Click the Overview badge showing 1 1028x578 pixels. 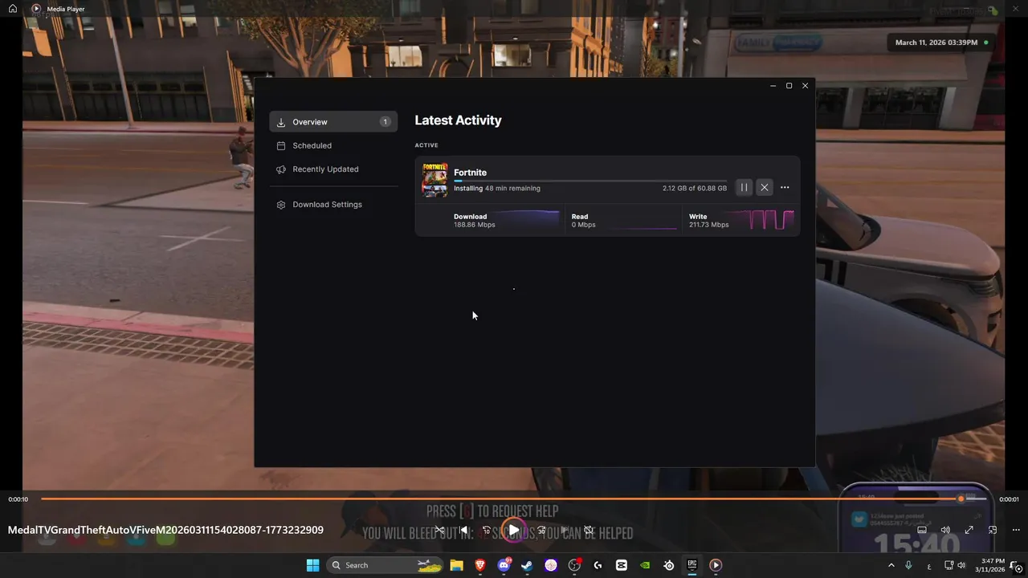tap(385, 122)
